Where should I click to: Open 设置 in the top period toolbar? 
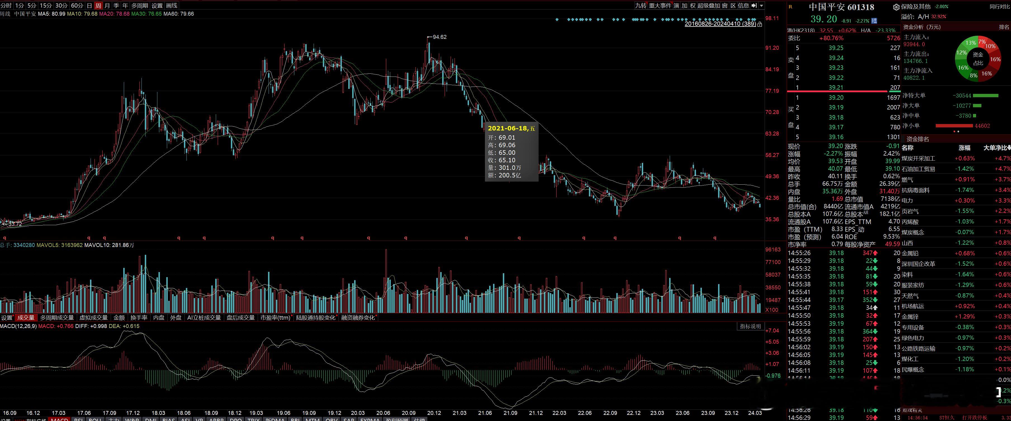tap(157, 6)
